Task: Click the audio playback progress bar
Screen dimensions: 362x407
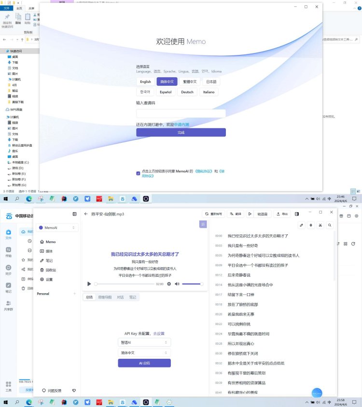Action: (x=125, y=284)
